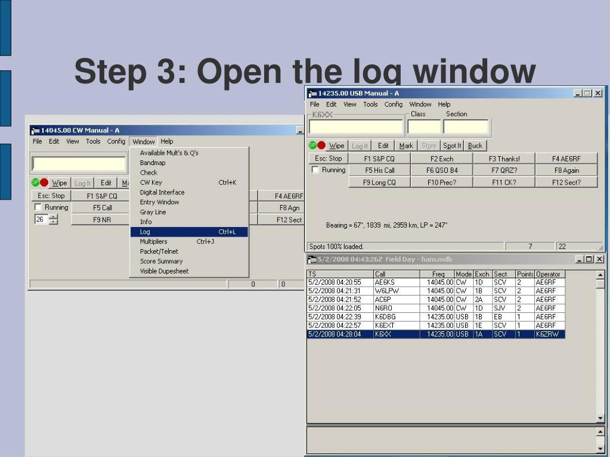Select Check in the Window menu
The height and width of the screenshot is (457, 610).
click(x=189, y=173)
